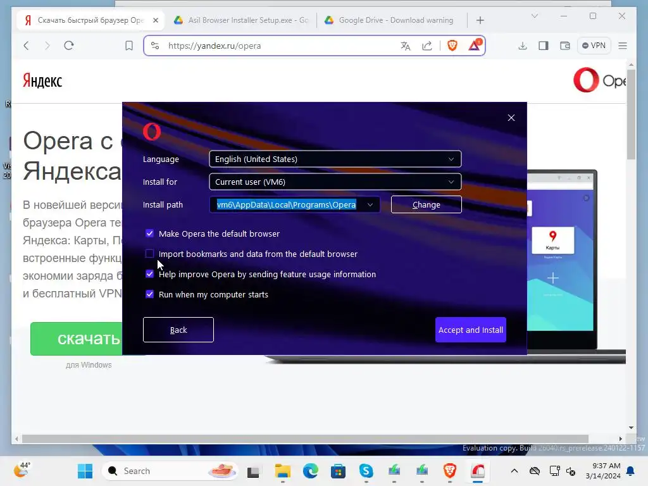Open the clock and date 9:37 AM
This screenshot has height=486, width=648.
pyautogui.click(x=603, y=471)
